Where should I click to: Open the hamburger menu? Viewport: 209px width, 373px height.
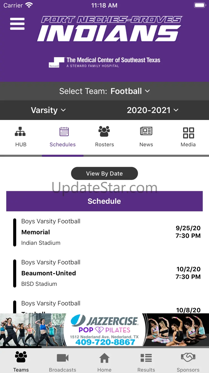tap(17, 24)
